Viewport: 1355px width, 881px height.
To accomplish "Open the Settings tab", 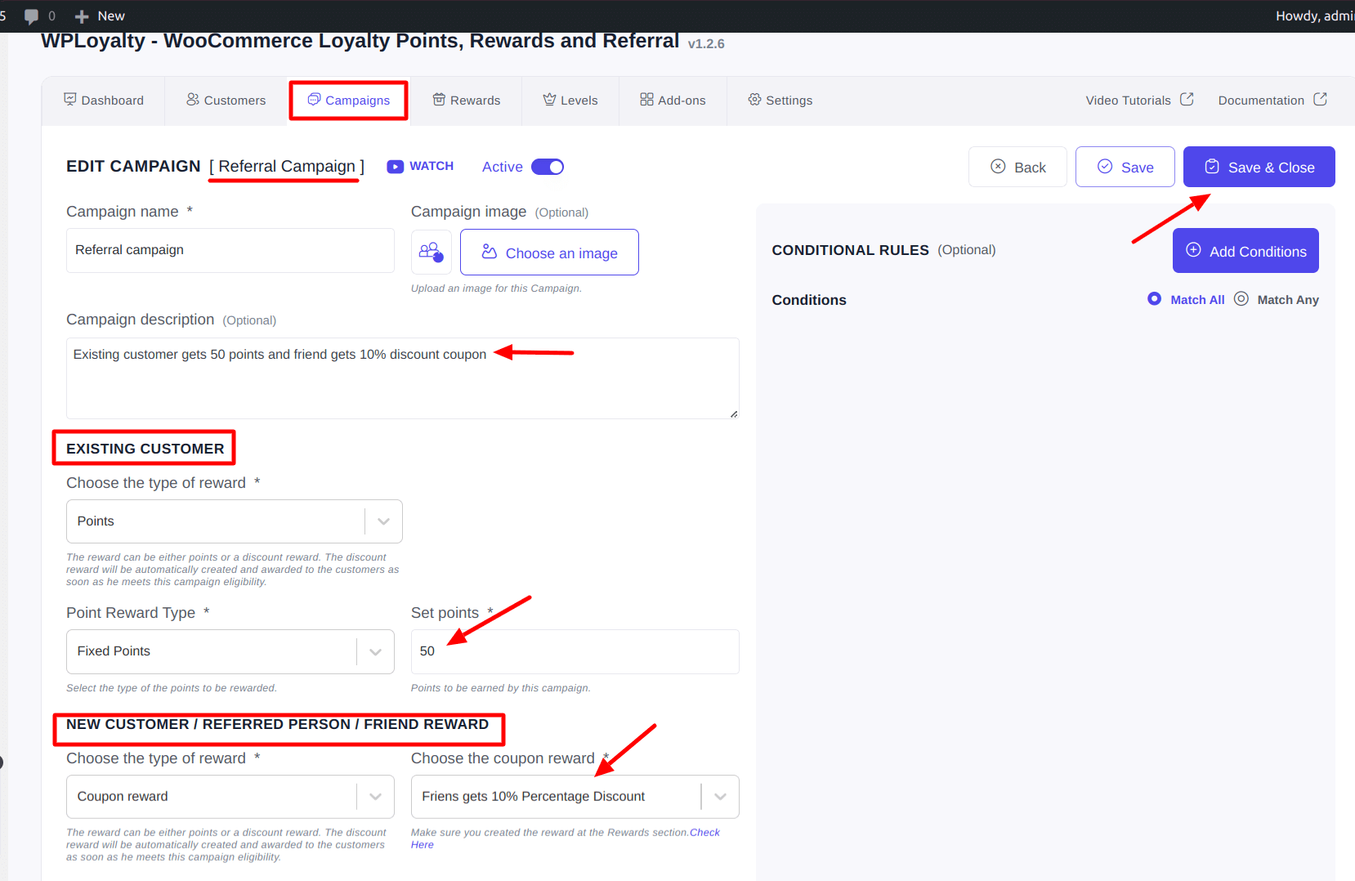I will point(780,101).
